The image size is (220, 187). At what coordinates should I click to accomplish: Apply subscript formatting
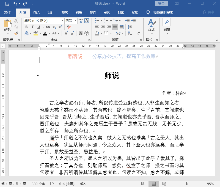coord(54,27)
